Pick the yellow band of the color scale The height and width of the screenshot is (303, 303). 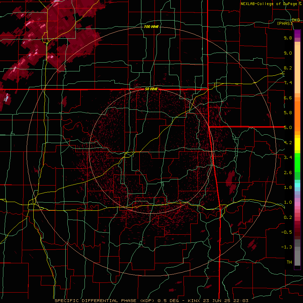[297, 144]
